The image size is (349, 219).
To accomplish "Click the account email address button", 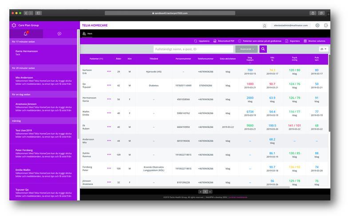I will (291, 26).
